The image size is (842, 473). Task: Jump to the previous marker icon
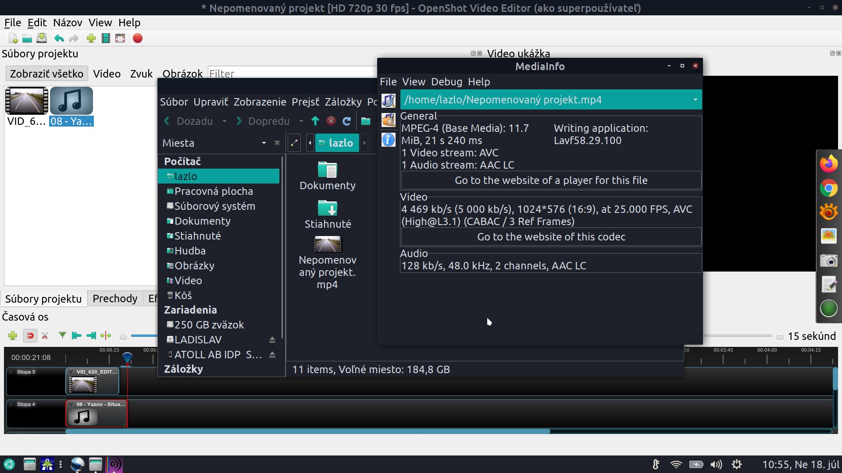click(x=77, y=336)
